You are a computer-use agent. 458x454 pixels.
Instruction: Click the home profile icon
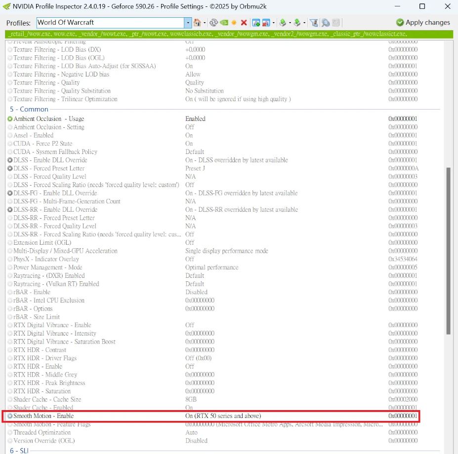197,23
